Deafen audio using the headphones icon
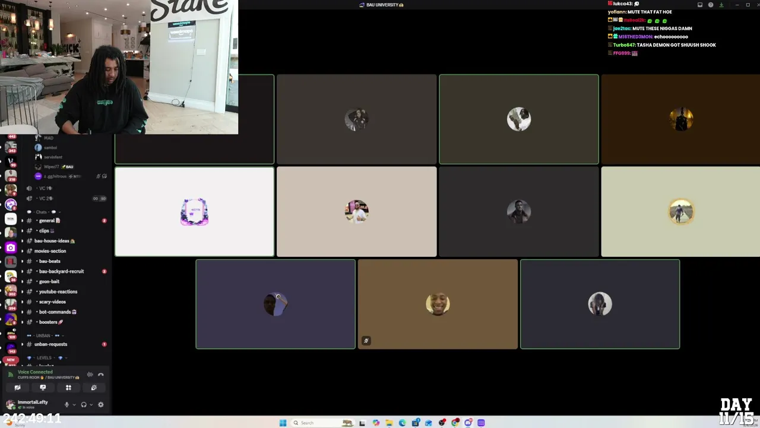Viewport: 760px width, 428px height. pos(84,405)
